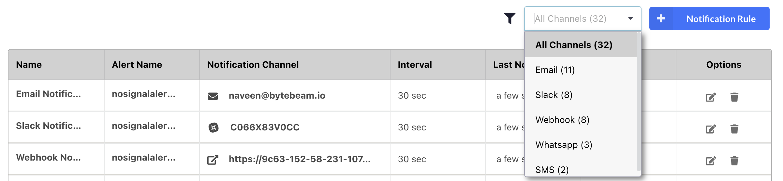This screenshot has width=783, height=181.
Task: Pick Webhook (8) in the dropdown
Action: coord(562,120)
